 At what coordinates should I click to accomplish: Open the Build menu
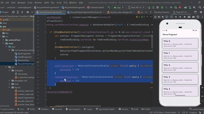[x=47, y=3]
